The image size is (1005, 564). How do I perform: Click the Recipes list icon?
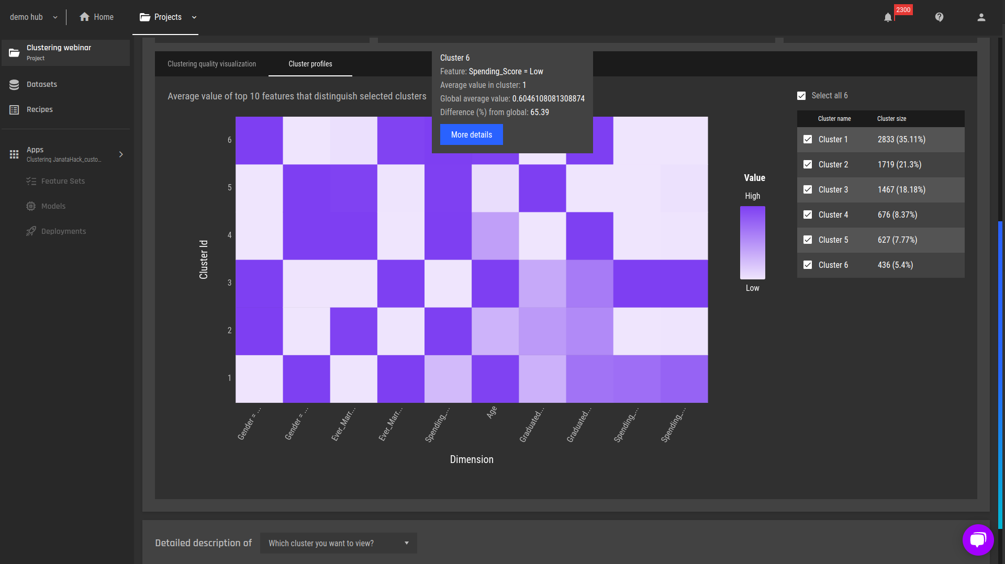pyautogui.click(x=14, y=109)
